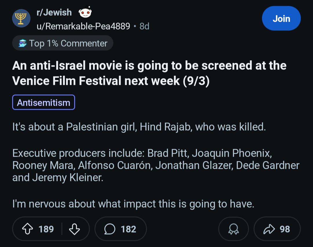Open the post by clicking its title
This screenshot has height=247, width=313.
pos(149,73)
